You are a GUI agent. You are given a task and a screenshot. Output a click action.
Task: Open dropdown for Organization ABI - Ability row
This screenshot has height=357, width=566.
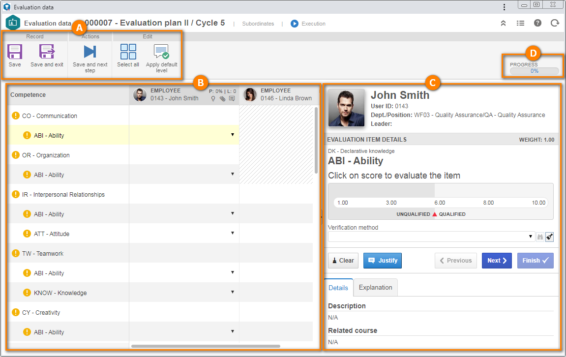pos(233,174)
